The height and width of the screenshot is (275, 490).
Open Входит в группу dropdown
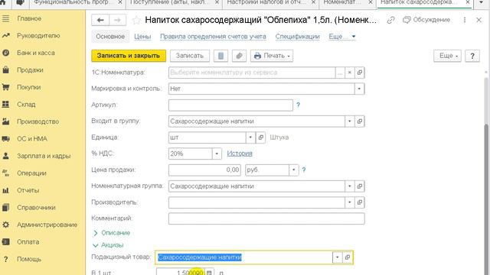click(350, 121)
